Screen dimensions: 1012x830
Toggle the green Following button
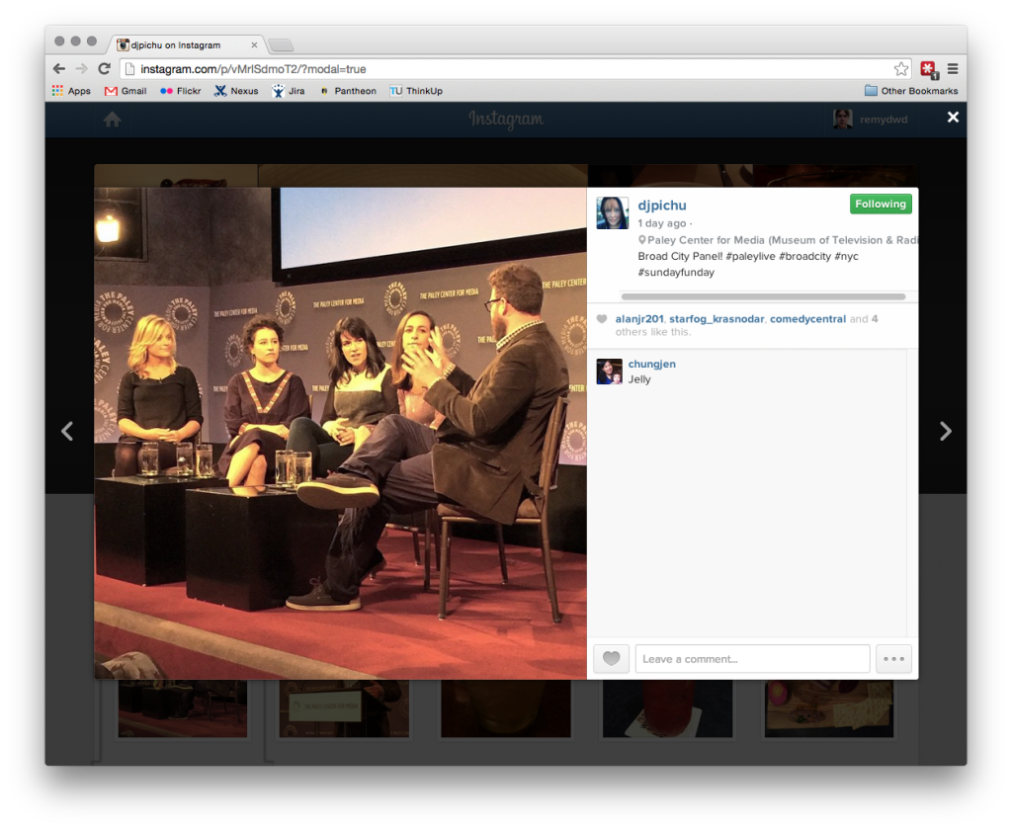(x=880, y=205)
